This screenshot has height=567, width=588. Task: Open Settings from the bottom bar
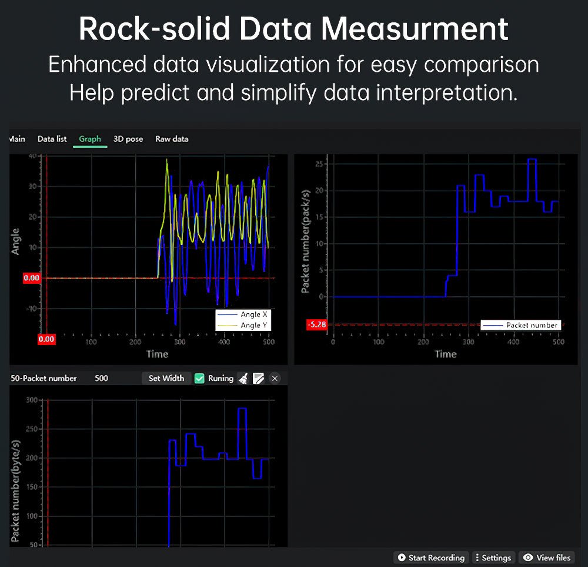[x=493, y=558]
